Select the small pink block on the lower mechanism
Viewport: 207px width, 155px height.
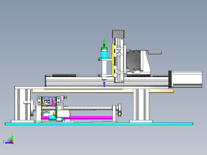click(x=62, y=98)
